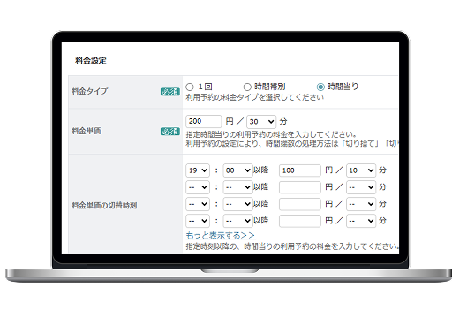
Task: Click the 利用予約の料金タイプを選択してください hint text
Action: [255, 97]
